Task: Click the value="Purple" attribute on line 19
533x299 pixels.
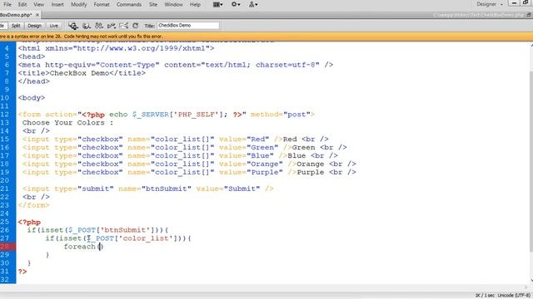Action: pos(251,172)
